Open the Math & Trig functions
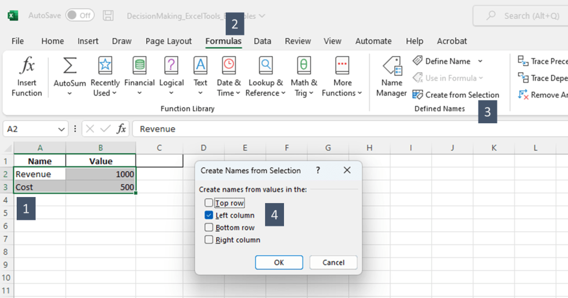This screenshot has width=568, height=298. 303,77
